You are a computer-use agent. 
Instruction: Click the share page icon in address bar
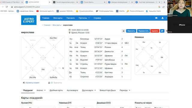point(163,7)
